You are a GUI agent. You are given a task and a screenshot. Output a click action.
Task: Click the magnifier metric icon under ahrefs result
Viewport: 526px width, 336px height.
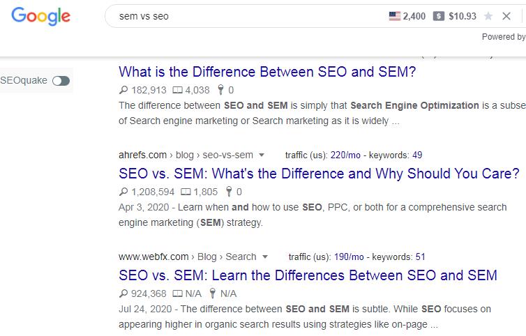pos(124,192)
